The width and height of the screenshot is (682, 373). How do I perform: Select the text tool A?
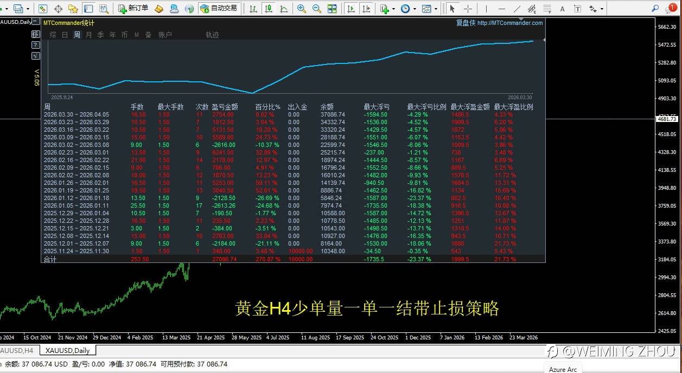[562, 9]
